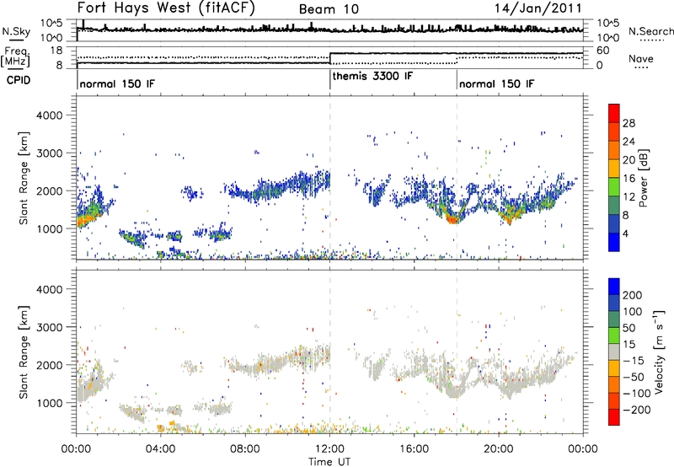Viewport: 674px width, 467px height.
Task: Click the '50' velocity color bar value
Action: 629,328
